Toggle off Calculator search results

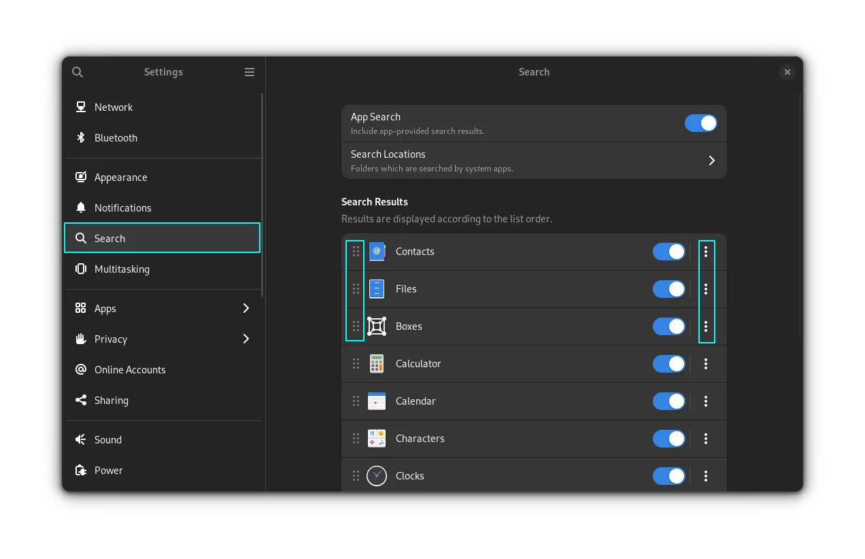(x=668, y=364)
